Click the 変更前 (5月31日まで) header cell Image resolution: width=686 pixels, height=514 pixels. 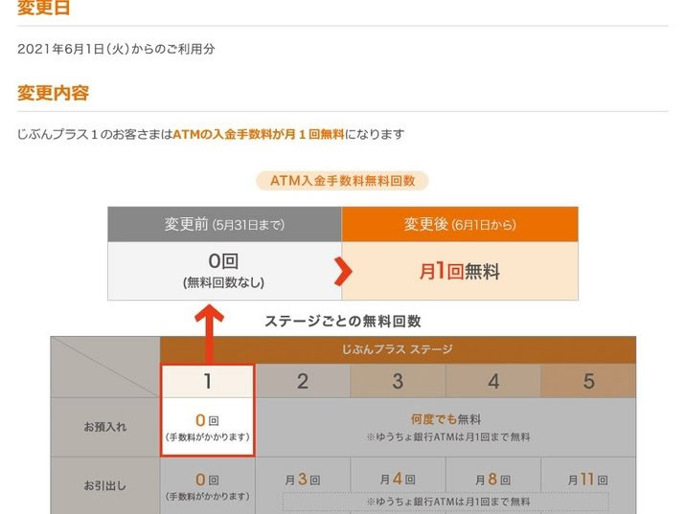[x=224, y=224]
